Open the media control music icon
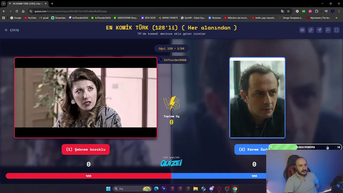 326,11
